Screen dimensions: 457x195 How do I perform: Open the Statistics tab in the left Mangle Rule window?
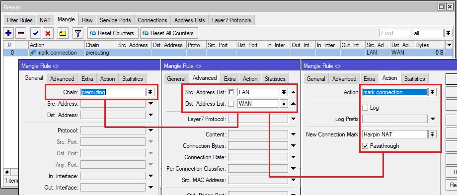click(x=132, y=78)
